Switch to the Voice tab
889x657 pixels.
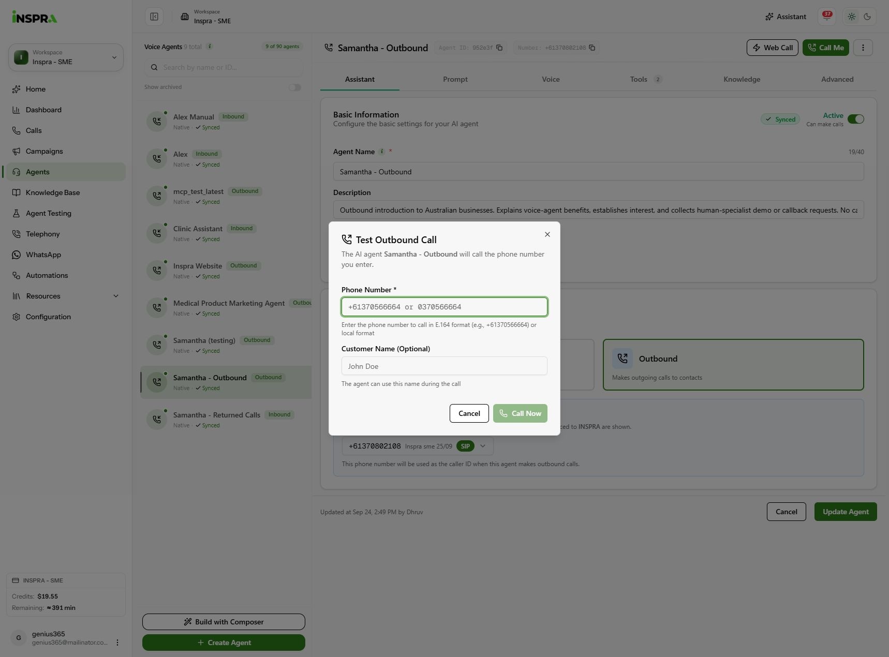[551, 79]
